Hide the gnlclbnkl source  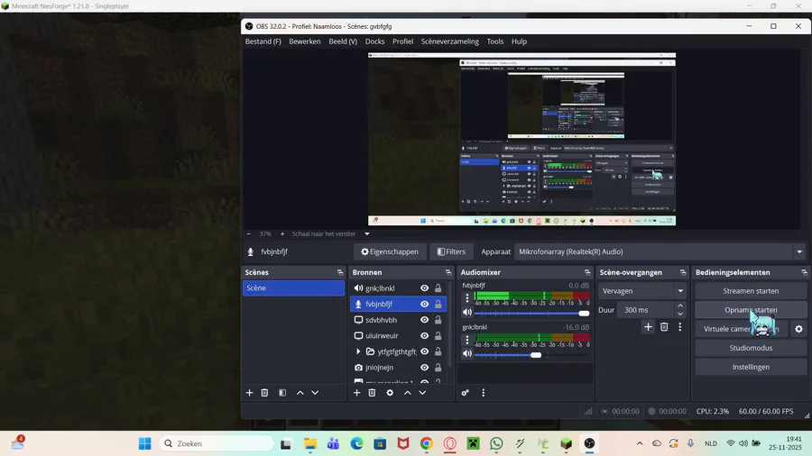(x=424, y=288)
